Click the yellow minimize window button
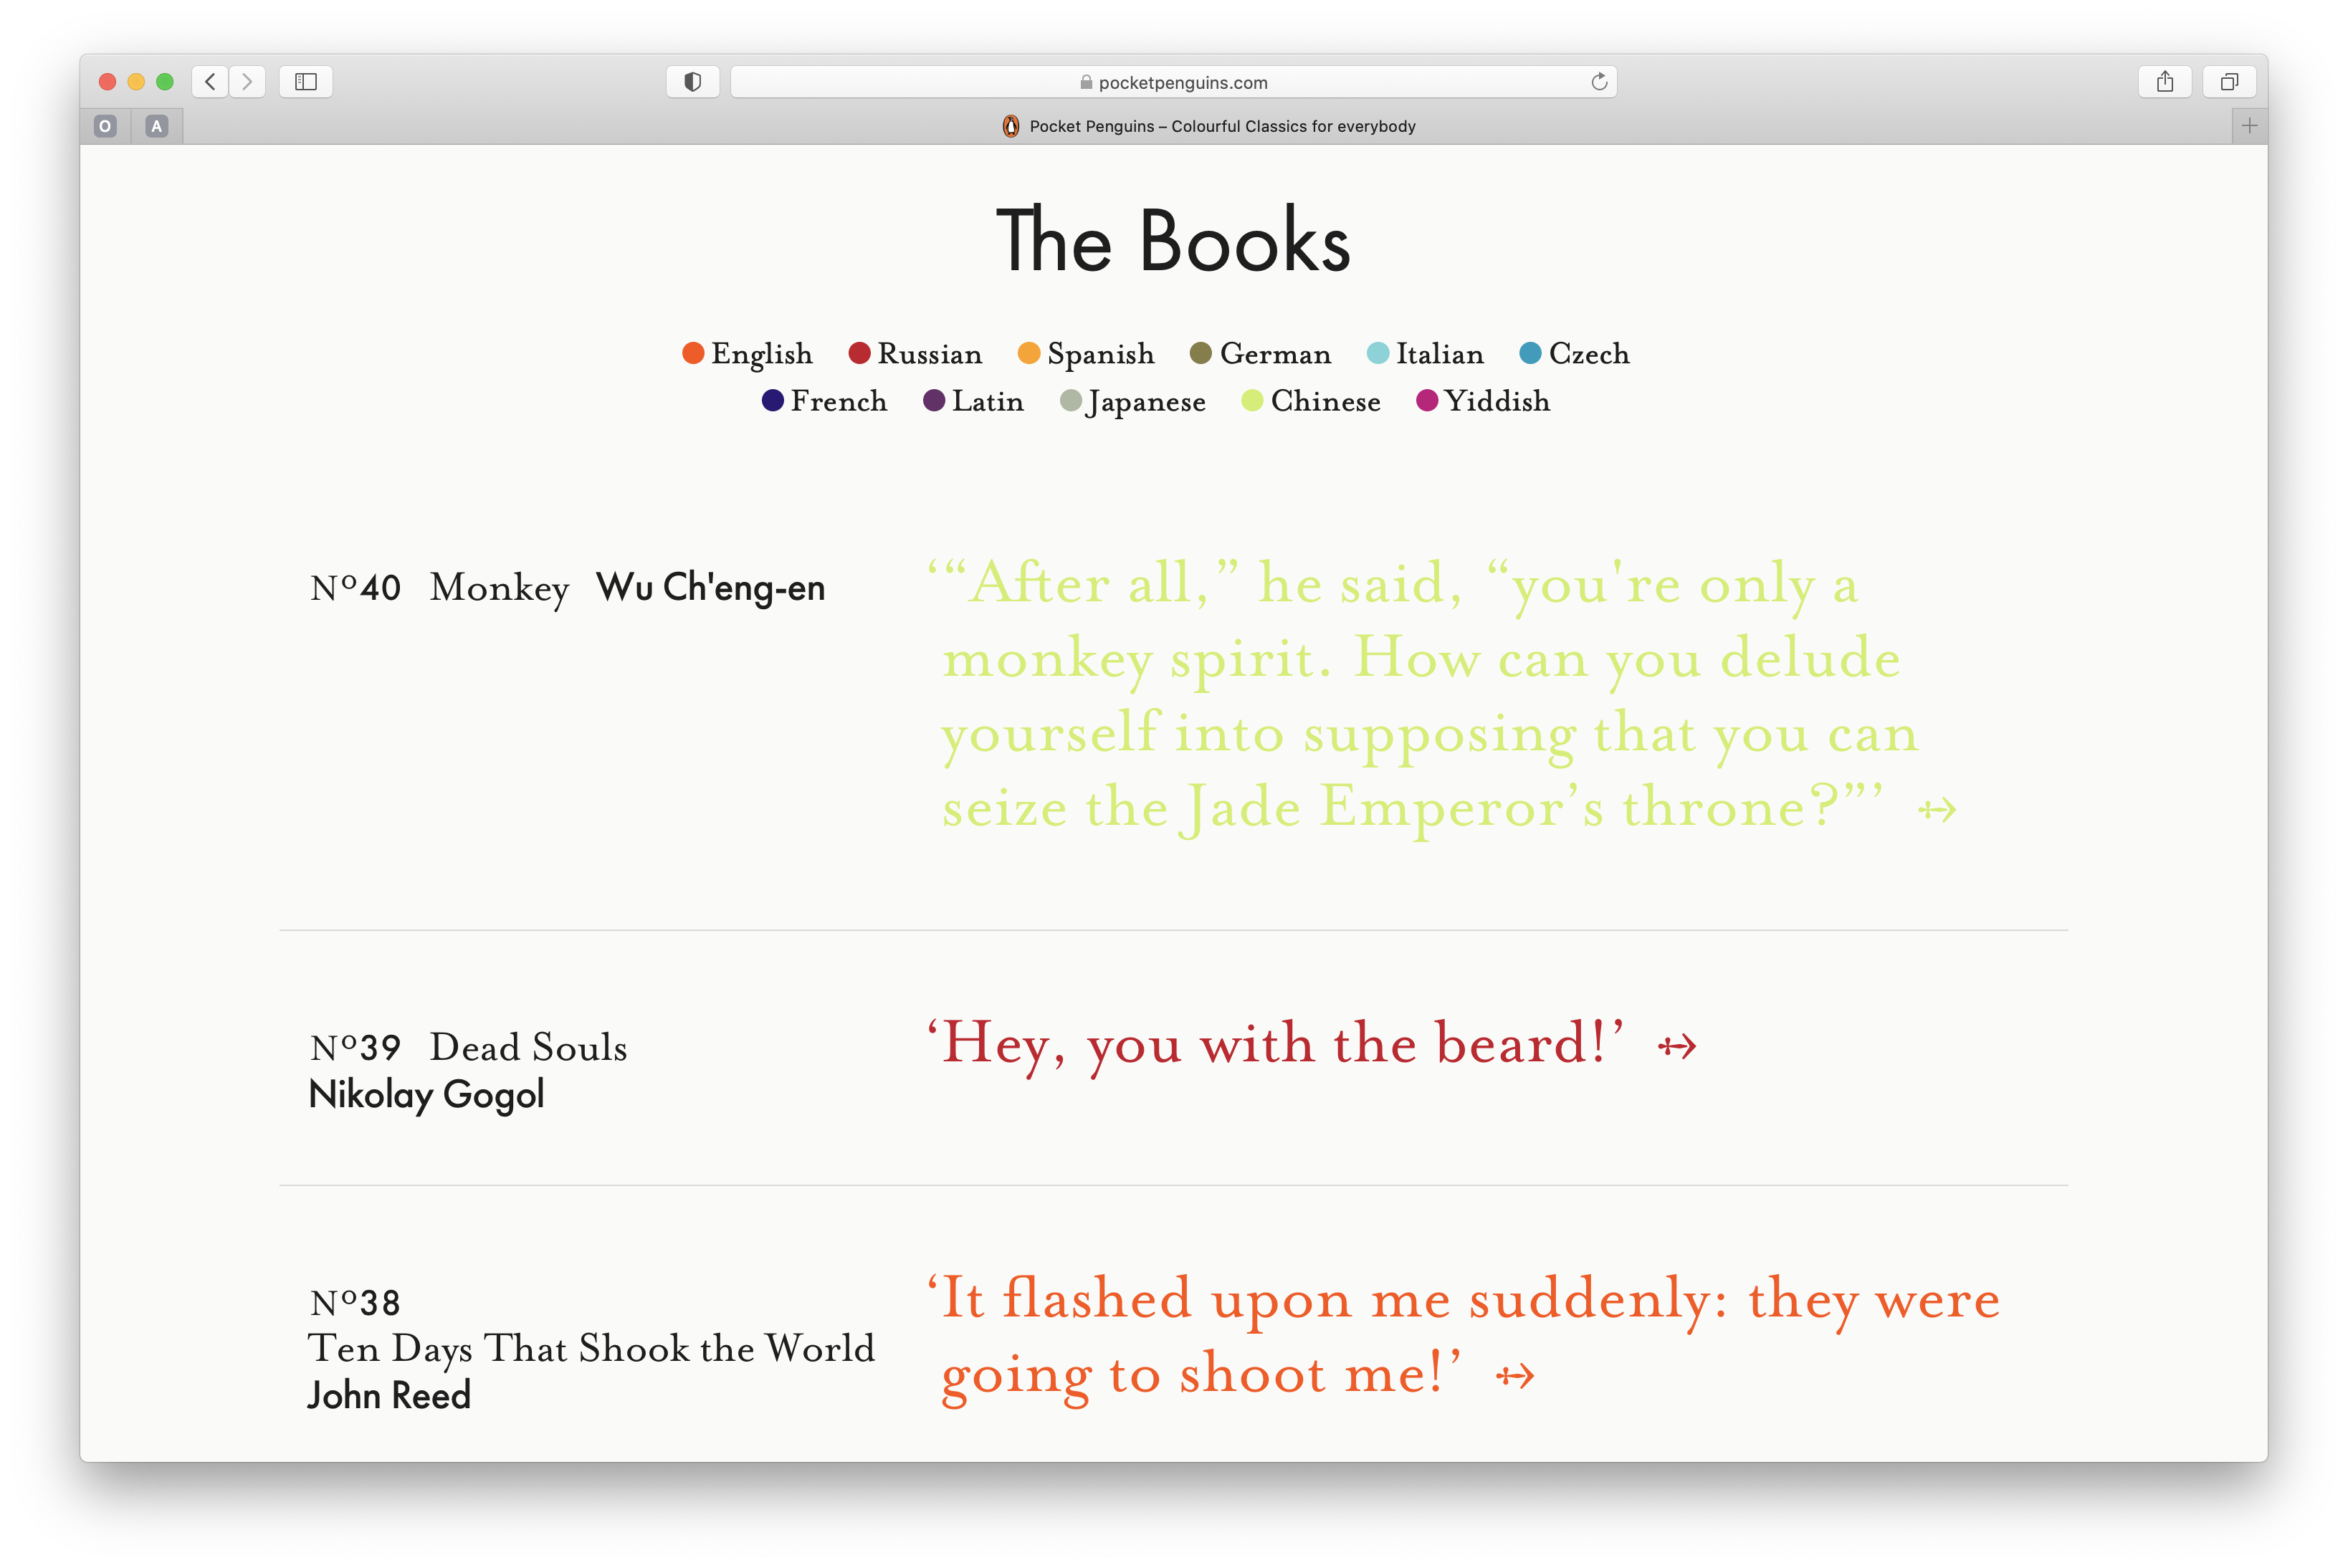 136,82
